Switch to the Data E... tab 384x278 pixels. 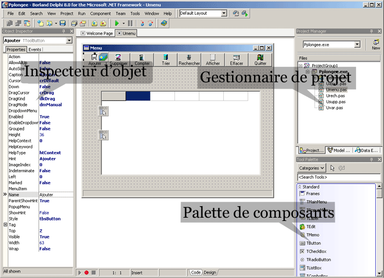(366, 150)
